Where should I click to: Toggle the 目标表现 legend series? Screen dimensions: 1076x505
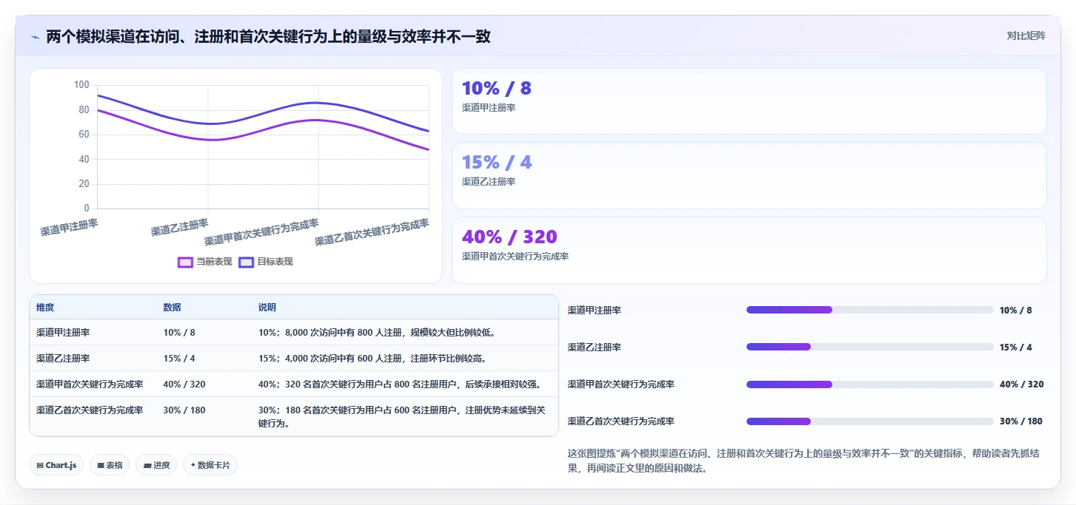266,262
